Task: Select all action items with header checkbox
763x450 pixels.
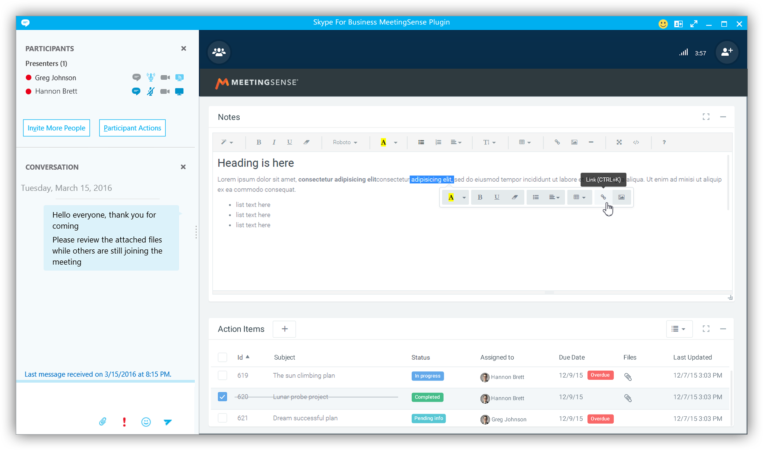Action: click(x=222, y=357)
